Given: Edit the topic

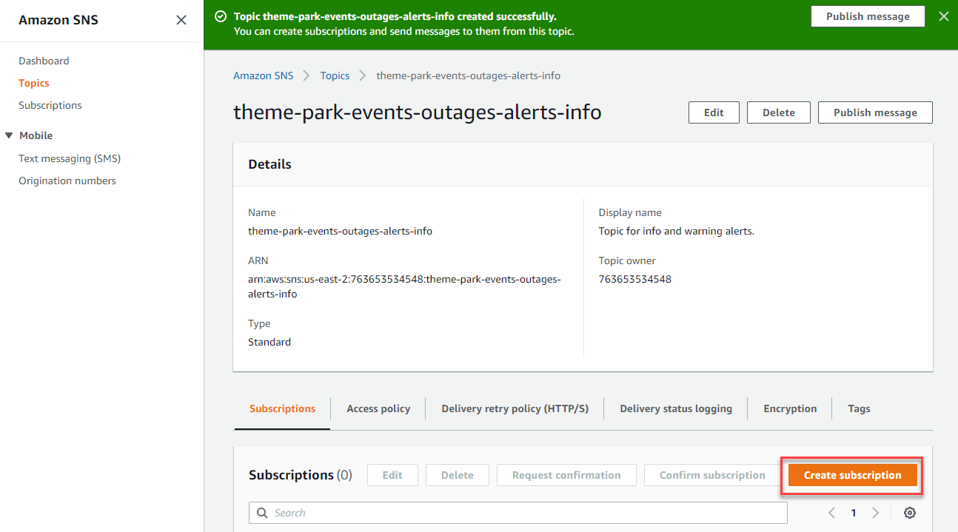Looking at the screenshot, I should [x=714, y=112].
